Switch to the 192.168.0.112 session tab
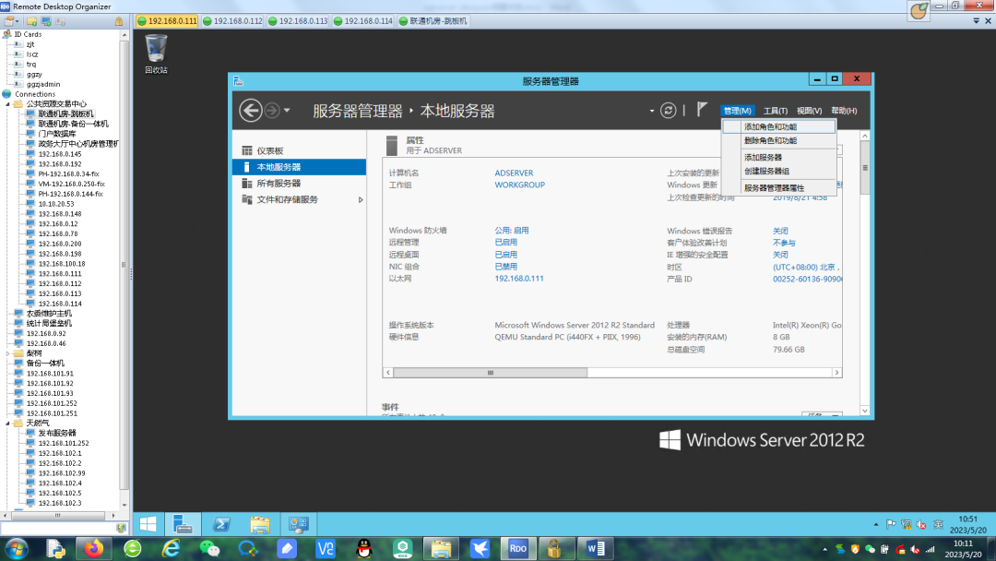 pos(232,21)
